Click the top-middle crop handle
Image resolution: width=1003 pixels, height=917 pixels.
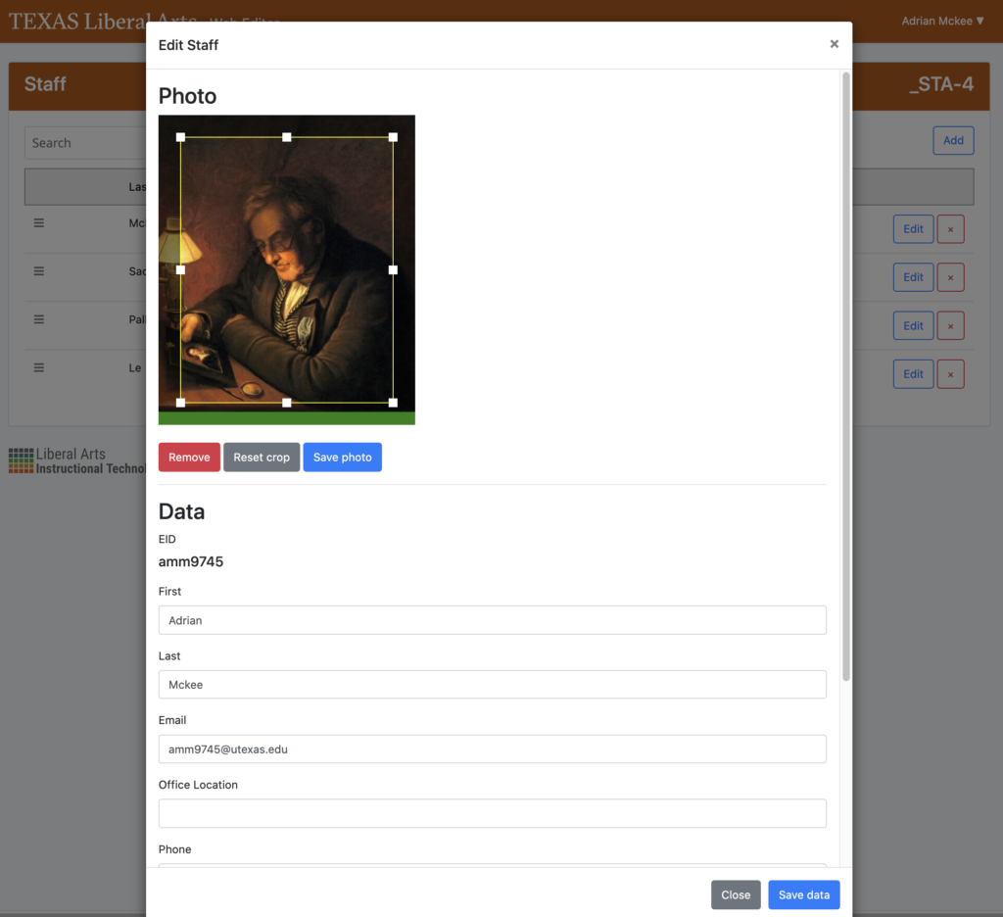[287, 137]
